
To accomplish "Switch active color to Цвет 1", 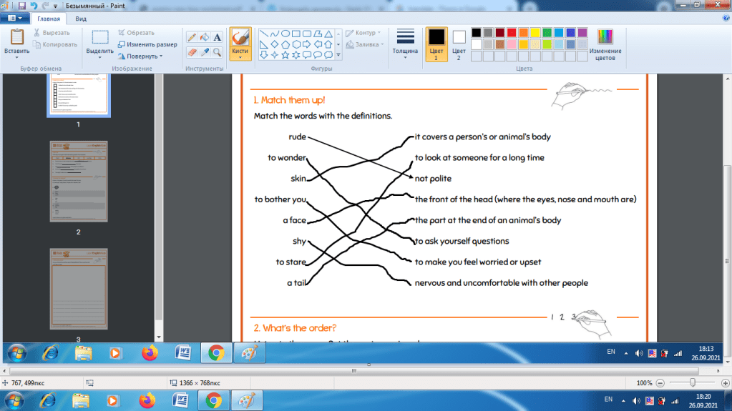I will point(436,44).
